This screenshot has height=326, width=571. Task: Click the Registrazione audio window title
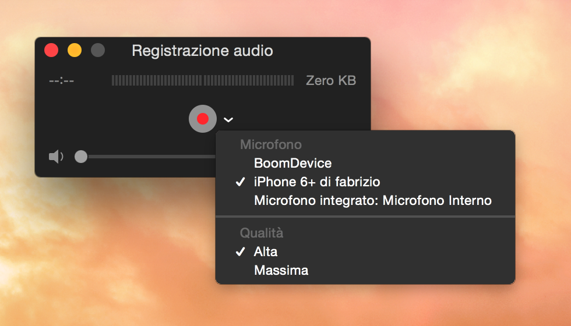click(202, 51)
